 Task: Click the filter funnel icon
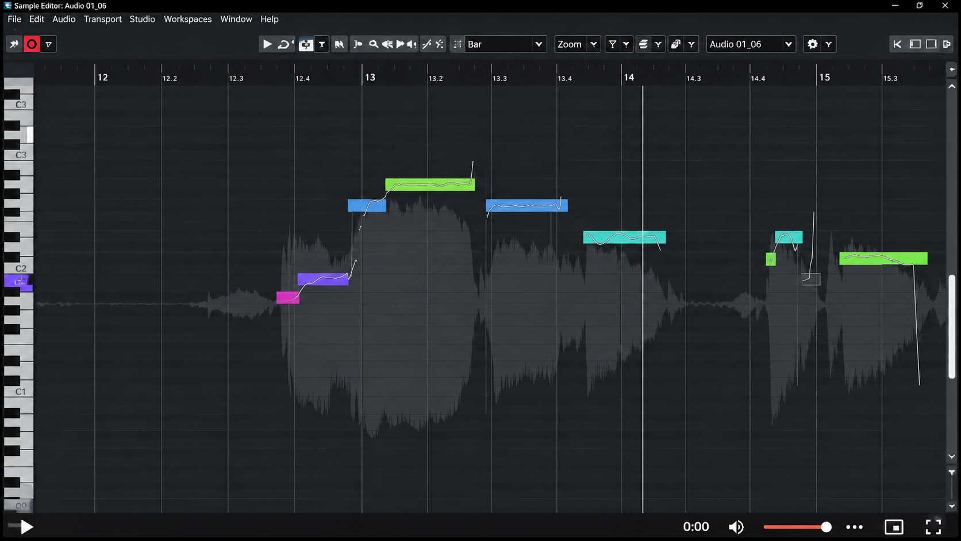[613, 44]
